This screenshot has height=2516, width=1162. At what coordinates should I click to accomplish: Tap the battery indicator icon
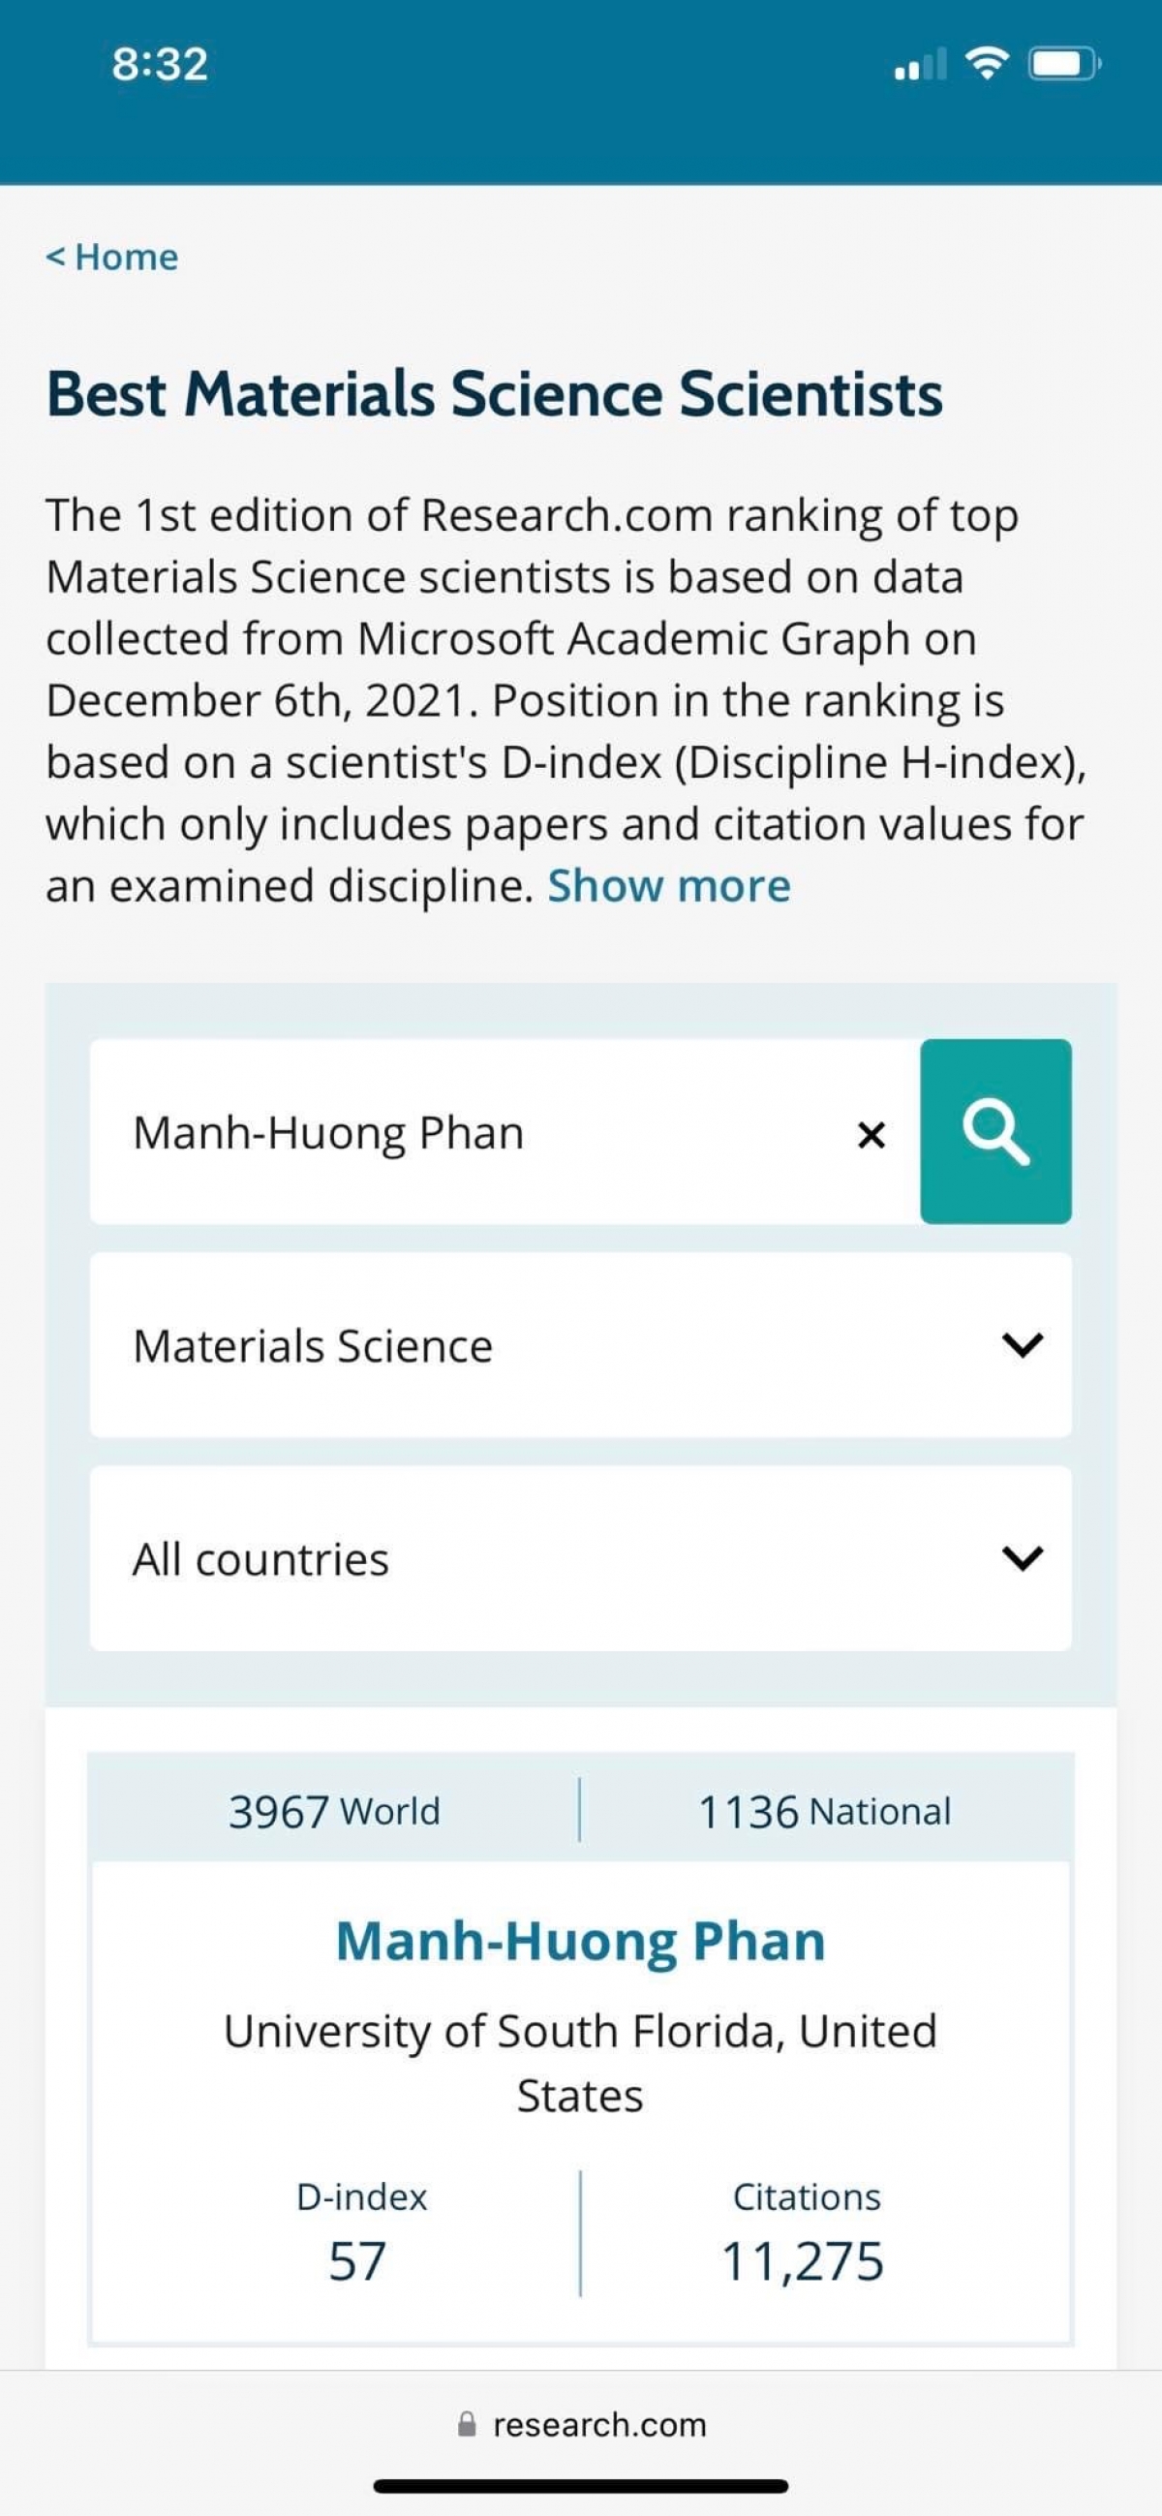click(1065, 65)
